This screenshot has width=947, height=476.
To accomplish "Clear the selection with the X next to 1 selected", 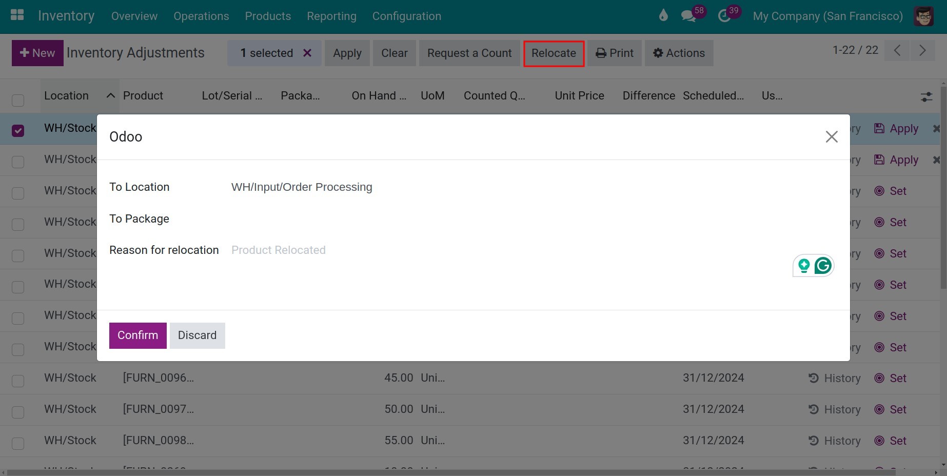I will pos(307,53).
